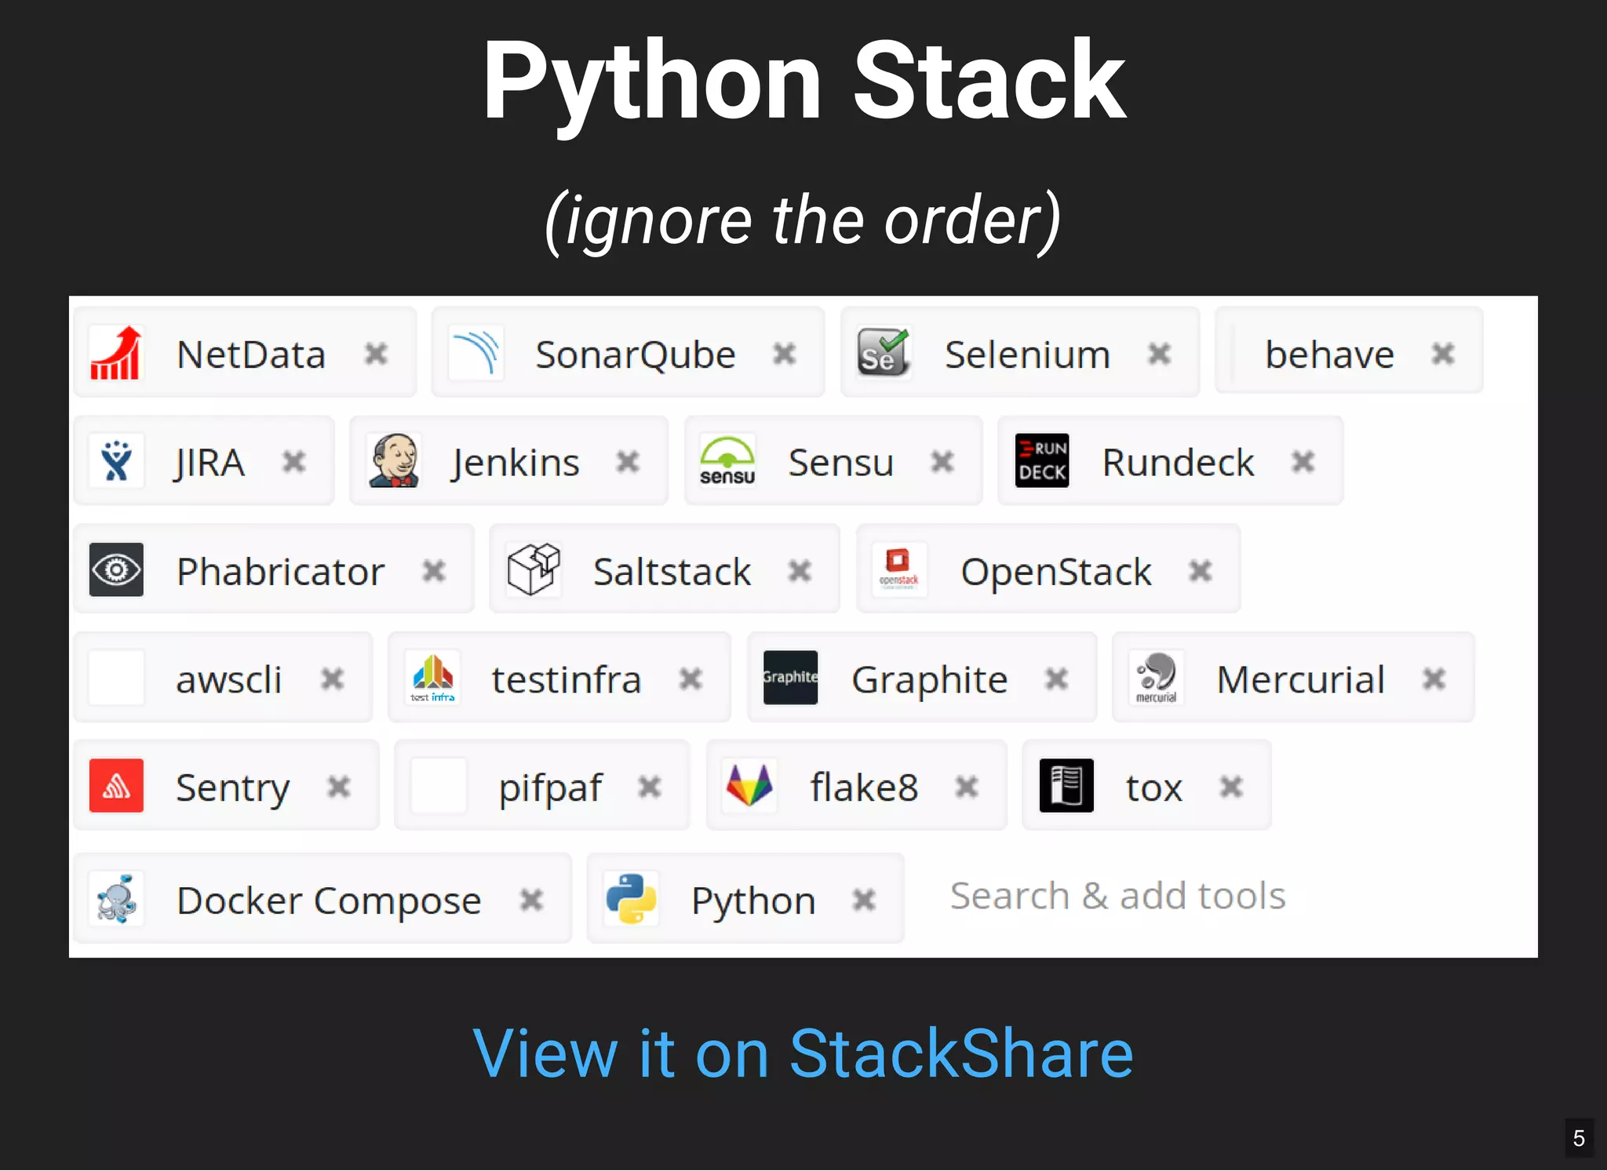
Task: Click the OpenStack red logo icon
Action: click(x=899, y=569)
